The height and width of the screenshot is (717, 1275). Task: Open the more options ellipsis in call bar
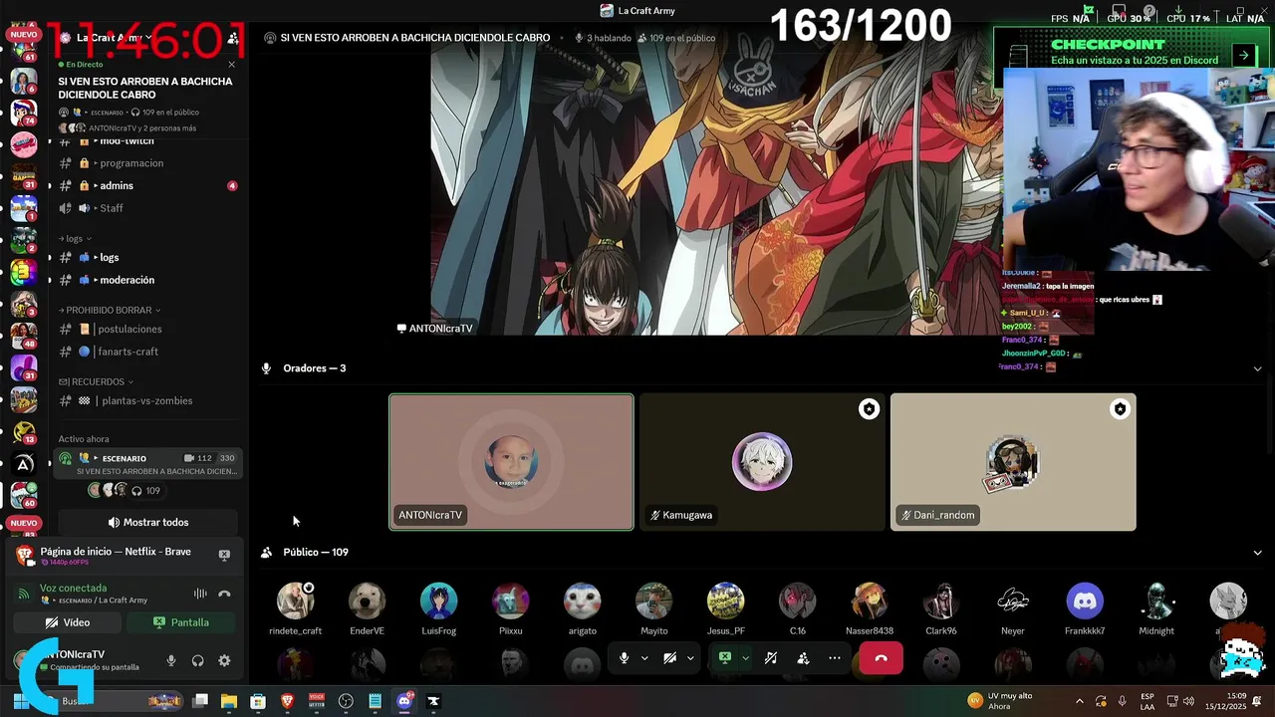click(835, 658)
